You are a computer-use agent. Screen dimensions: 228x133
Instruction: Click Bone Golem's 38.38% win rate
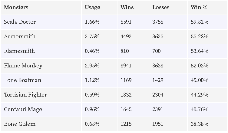coord(199,124)
